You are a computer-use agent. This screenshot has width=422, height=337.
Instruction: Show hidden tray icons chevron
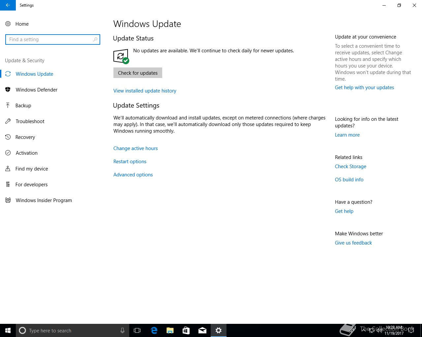(x=363, y=330)
